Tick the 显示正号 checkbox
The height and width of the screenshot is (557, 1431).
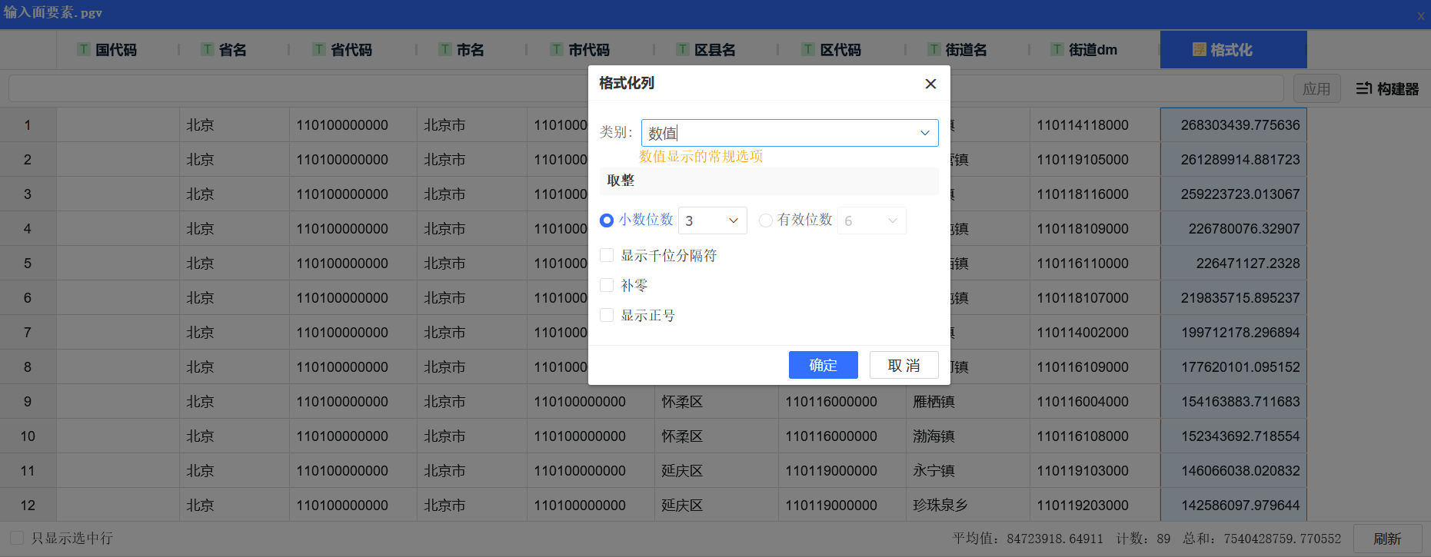pyautogui.click(x=607, y=315)
